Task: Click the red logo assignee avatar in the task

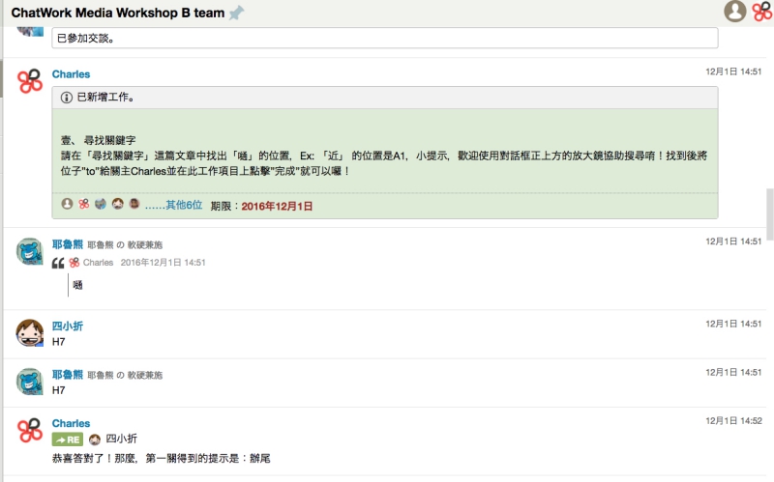Action: 84,204
